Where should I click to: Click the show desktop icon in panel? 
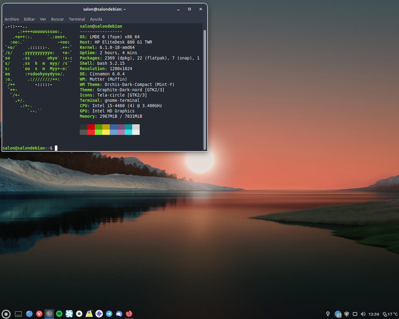(19, 314)
